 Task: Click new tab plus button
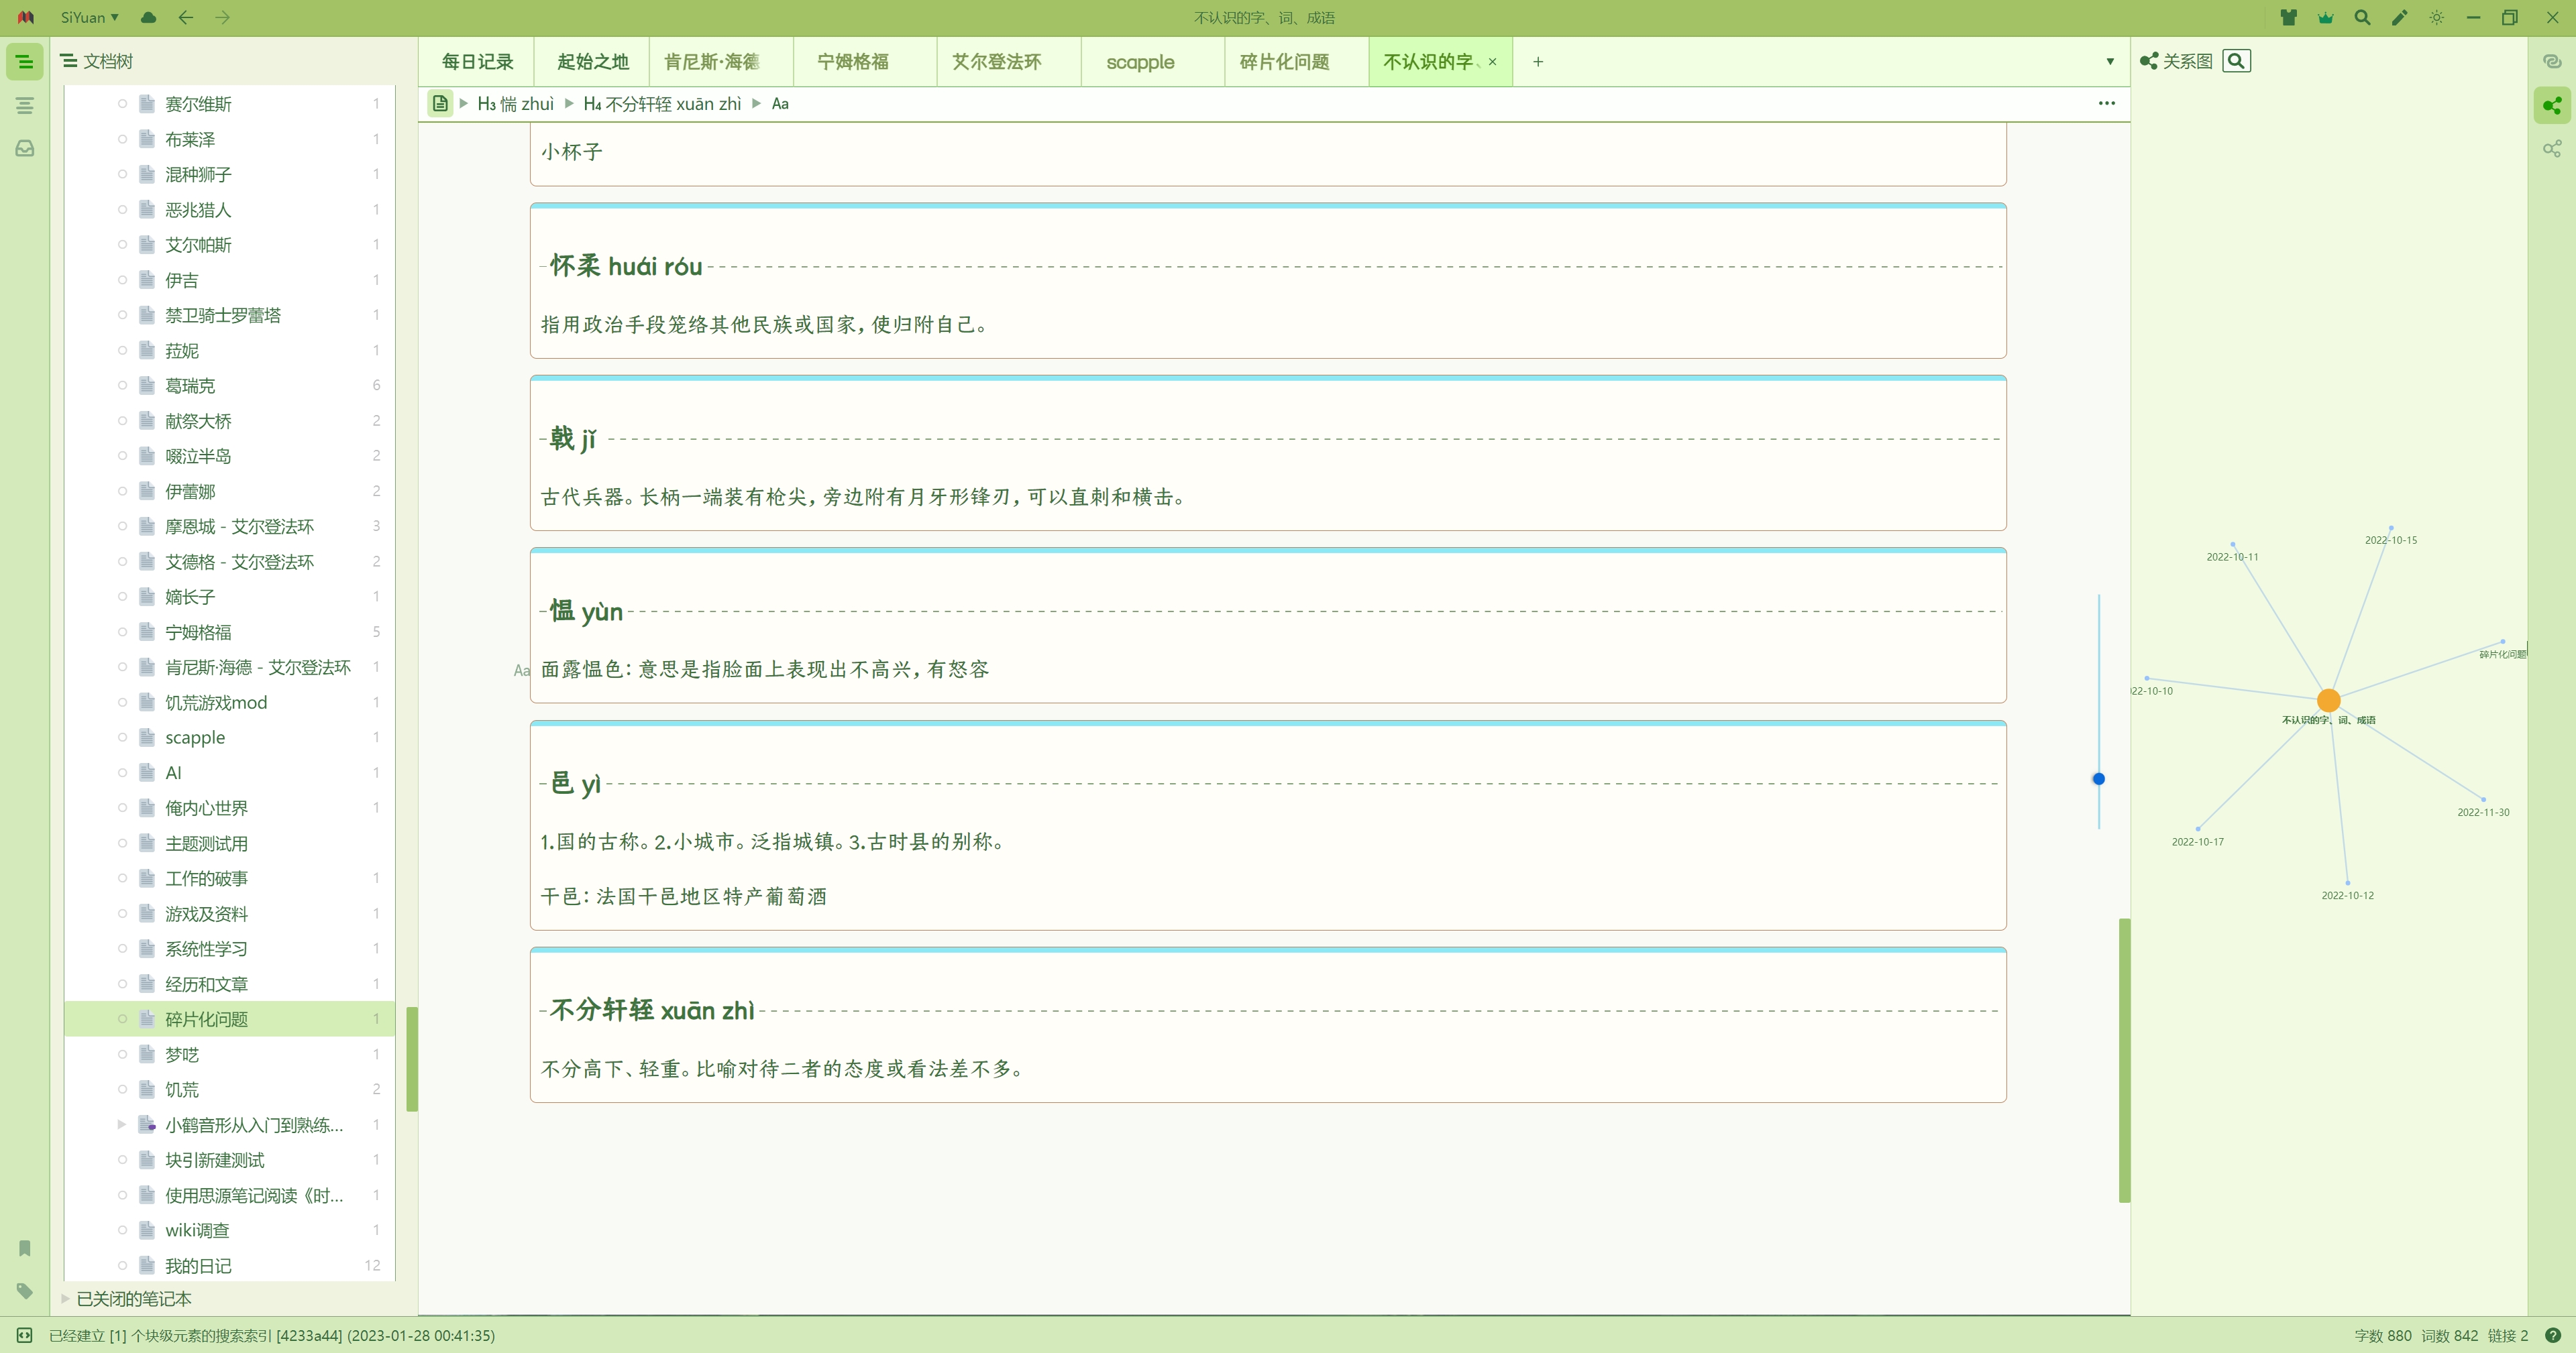tap(1538, 62)
